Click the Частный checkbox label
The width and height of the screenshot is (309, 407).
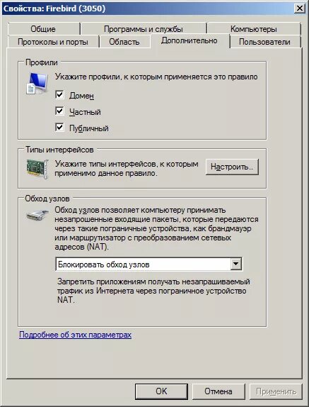coord(85,112)
